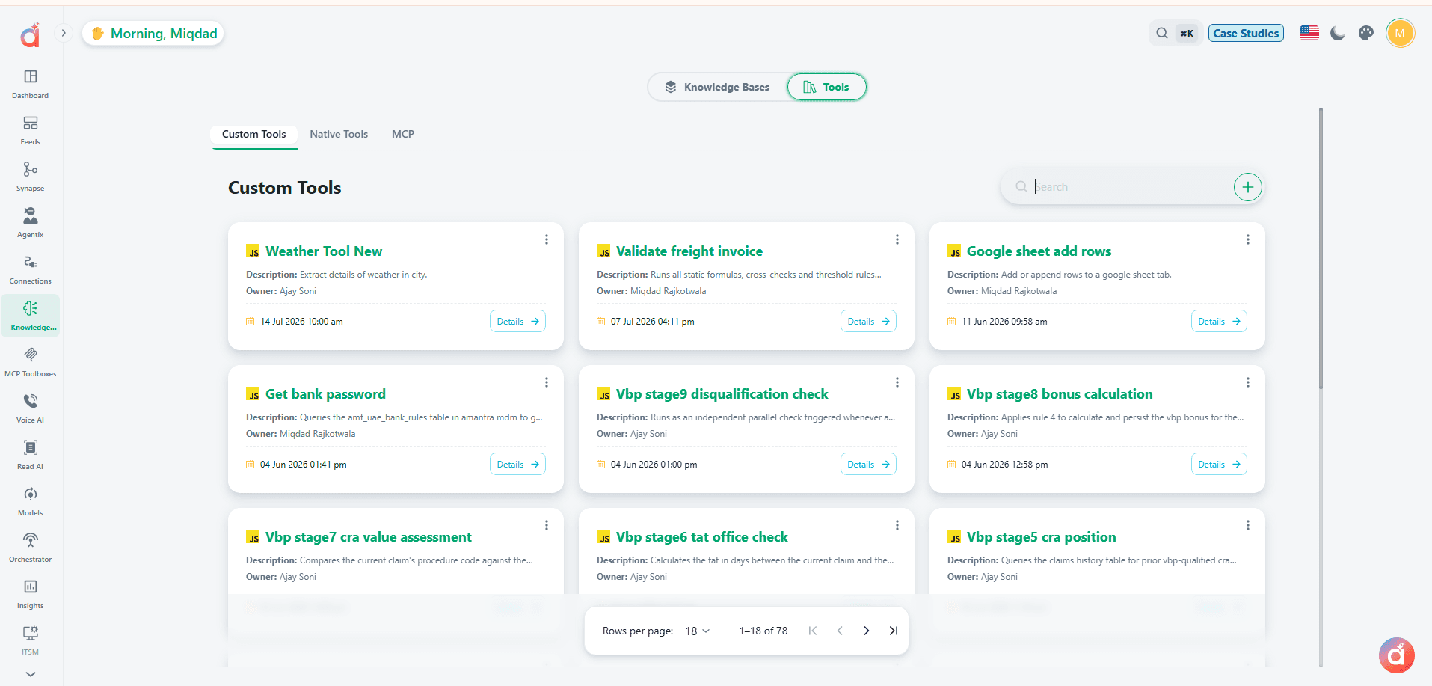The width and height of the screenshot is (1432, 686).
Task: Open options menu for Vbp stage8 bonus calculation
Action: point(1248,382)
